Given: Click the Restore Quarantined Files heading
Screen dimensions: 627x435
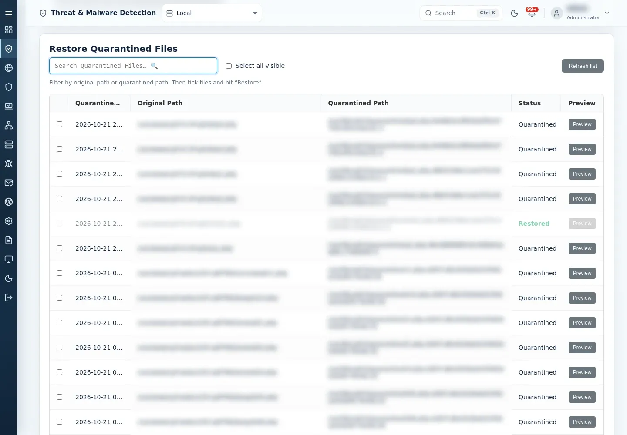Looking at the screenshot, I should 113,49.
